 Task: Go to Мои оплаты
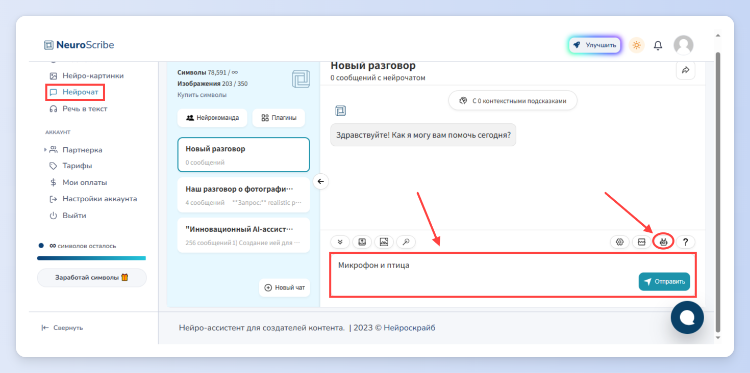tap(78, 182)
